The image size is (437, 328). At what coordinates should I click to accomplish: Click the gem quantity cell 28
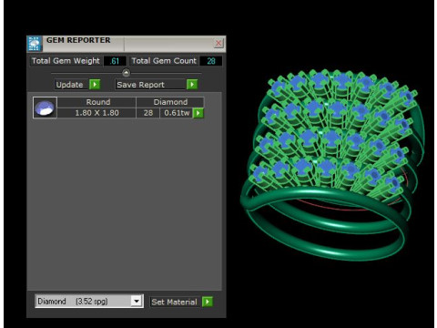coord(148,113)
